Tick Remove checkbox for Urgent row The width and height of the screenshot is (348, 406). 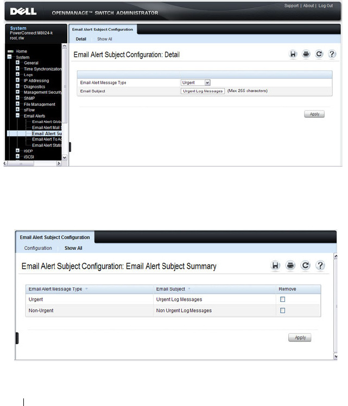(x=283, y=299)
